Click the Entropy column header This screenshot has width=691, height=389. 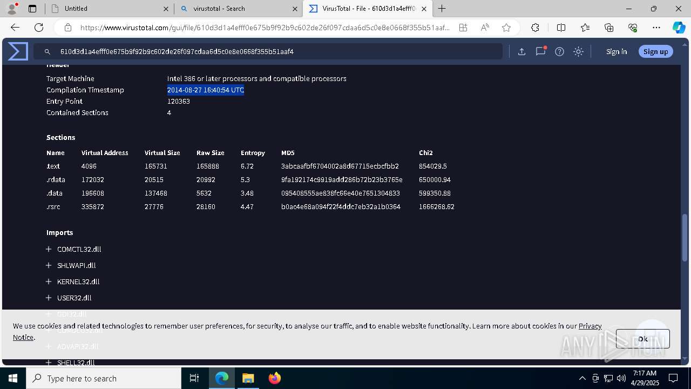[x=253, y=152]
